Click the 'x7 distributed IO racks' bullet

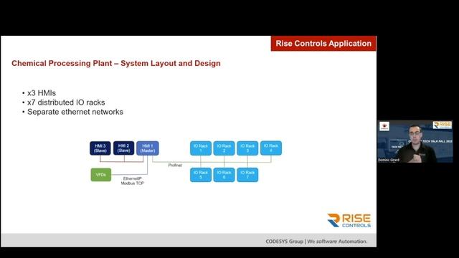click(x=66, y=102)
